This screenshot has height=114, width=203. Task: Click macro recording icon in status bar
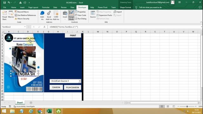[x=10, y=106]
